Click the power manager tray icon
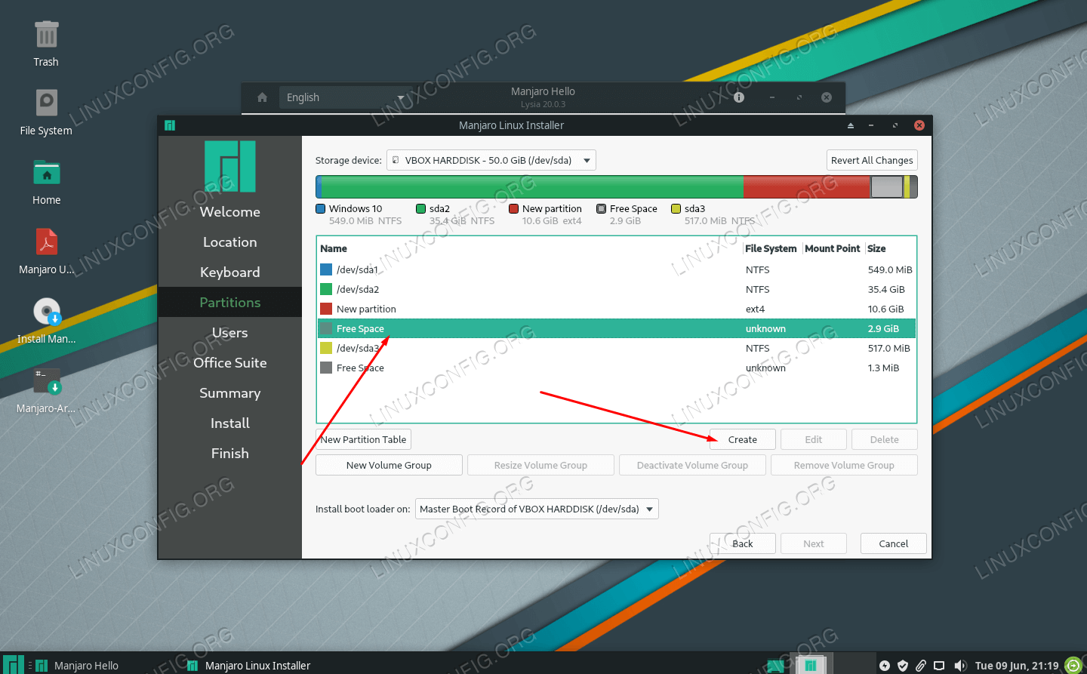The image size is (1087, 674). (x=885, y=666)
